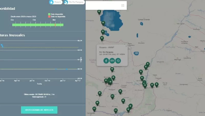Click the red unavailable segment in availability bar
The height and width of the screenshot is (116, 205).
pos(55,25)
